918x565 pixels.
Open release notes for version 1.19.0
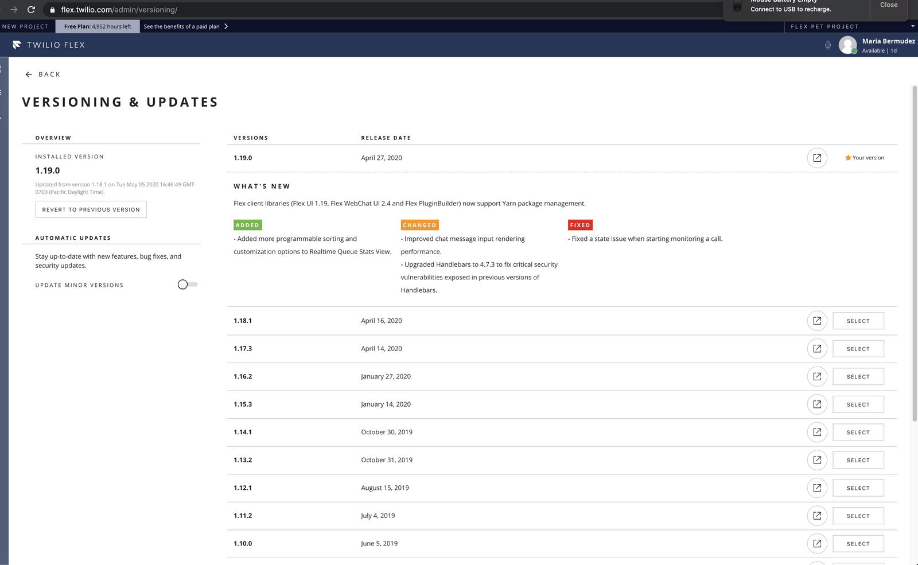tap(817, 158)
